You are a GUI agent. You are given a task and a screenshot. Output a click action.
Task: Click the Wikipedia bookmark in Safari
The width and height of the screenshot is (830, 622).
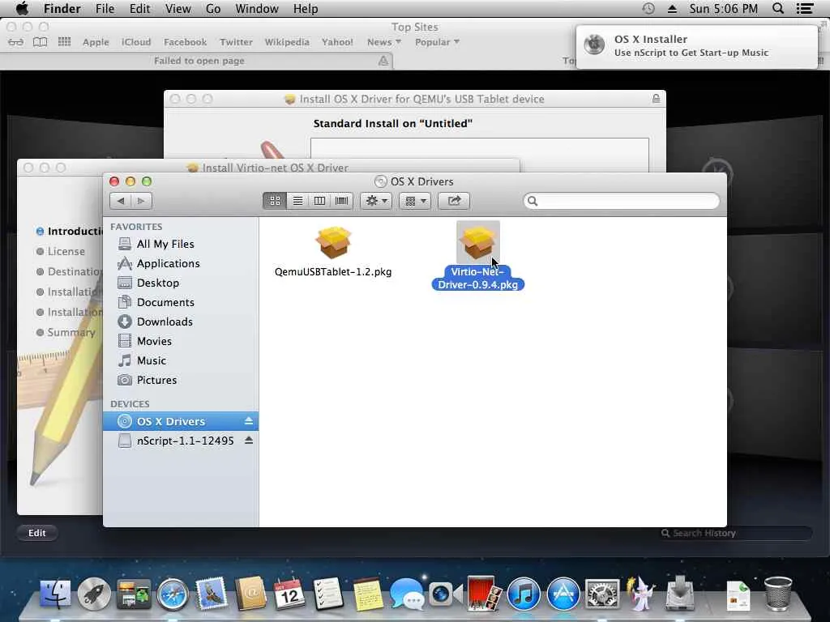pos(287,42)
